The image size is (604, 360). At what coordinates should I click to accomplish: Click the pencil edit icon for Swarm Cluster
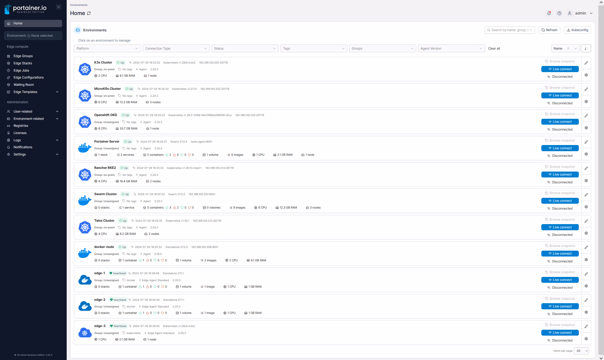[586, 195]
